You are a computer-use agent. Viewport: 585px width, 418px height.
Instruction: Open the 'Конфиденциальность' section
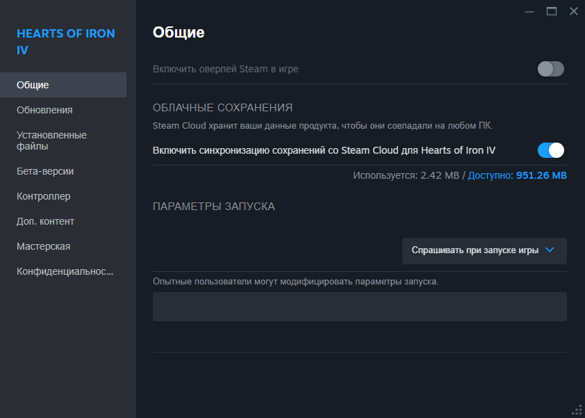(x=63, y=271)
